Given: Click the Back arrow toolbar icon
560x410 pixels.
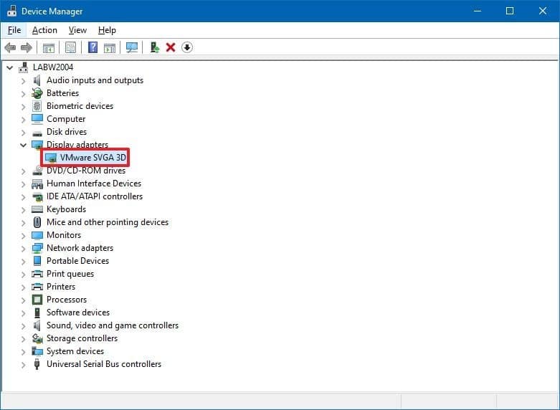Looking at the screenshot, I should (10, 47).
